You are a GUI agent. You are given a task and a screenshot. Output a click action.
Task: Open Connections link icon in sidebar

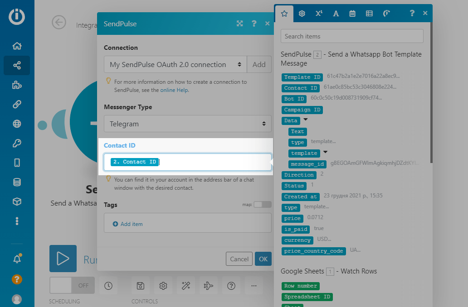pos(17,104)
